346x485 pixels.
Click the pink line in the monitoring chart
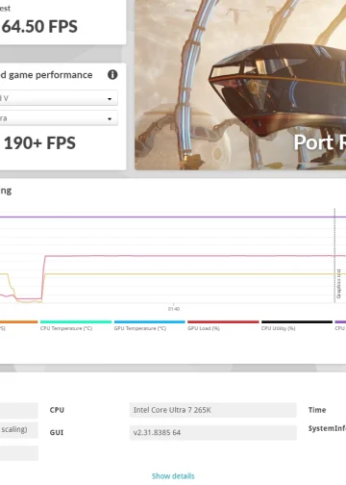[x=192, y=256]
